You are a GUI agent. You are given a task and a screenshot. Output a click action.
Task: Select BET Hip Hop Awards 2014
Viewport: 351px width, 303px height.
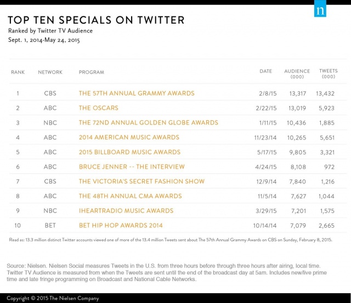(x=121, y=226)
